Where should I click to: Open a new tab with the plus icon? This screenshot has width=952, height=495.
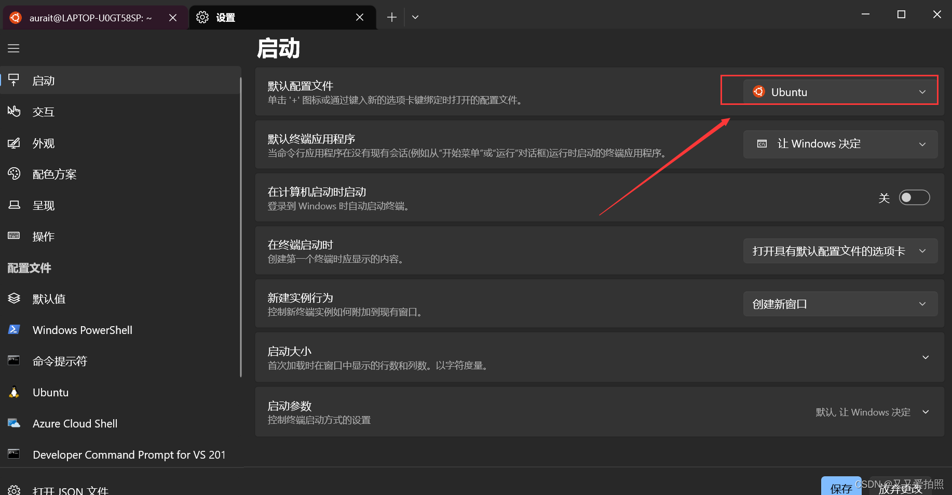392,18
